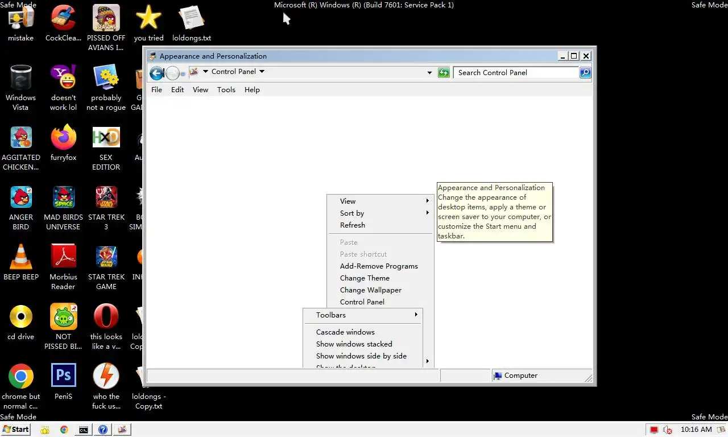Choose 'Change Theme' from context menu
Screen dimensions: 728x437
pos(379,278)
